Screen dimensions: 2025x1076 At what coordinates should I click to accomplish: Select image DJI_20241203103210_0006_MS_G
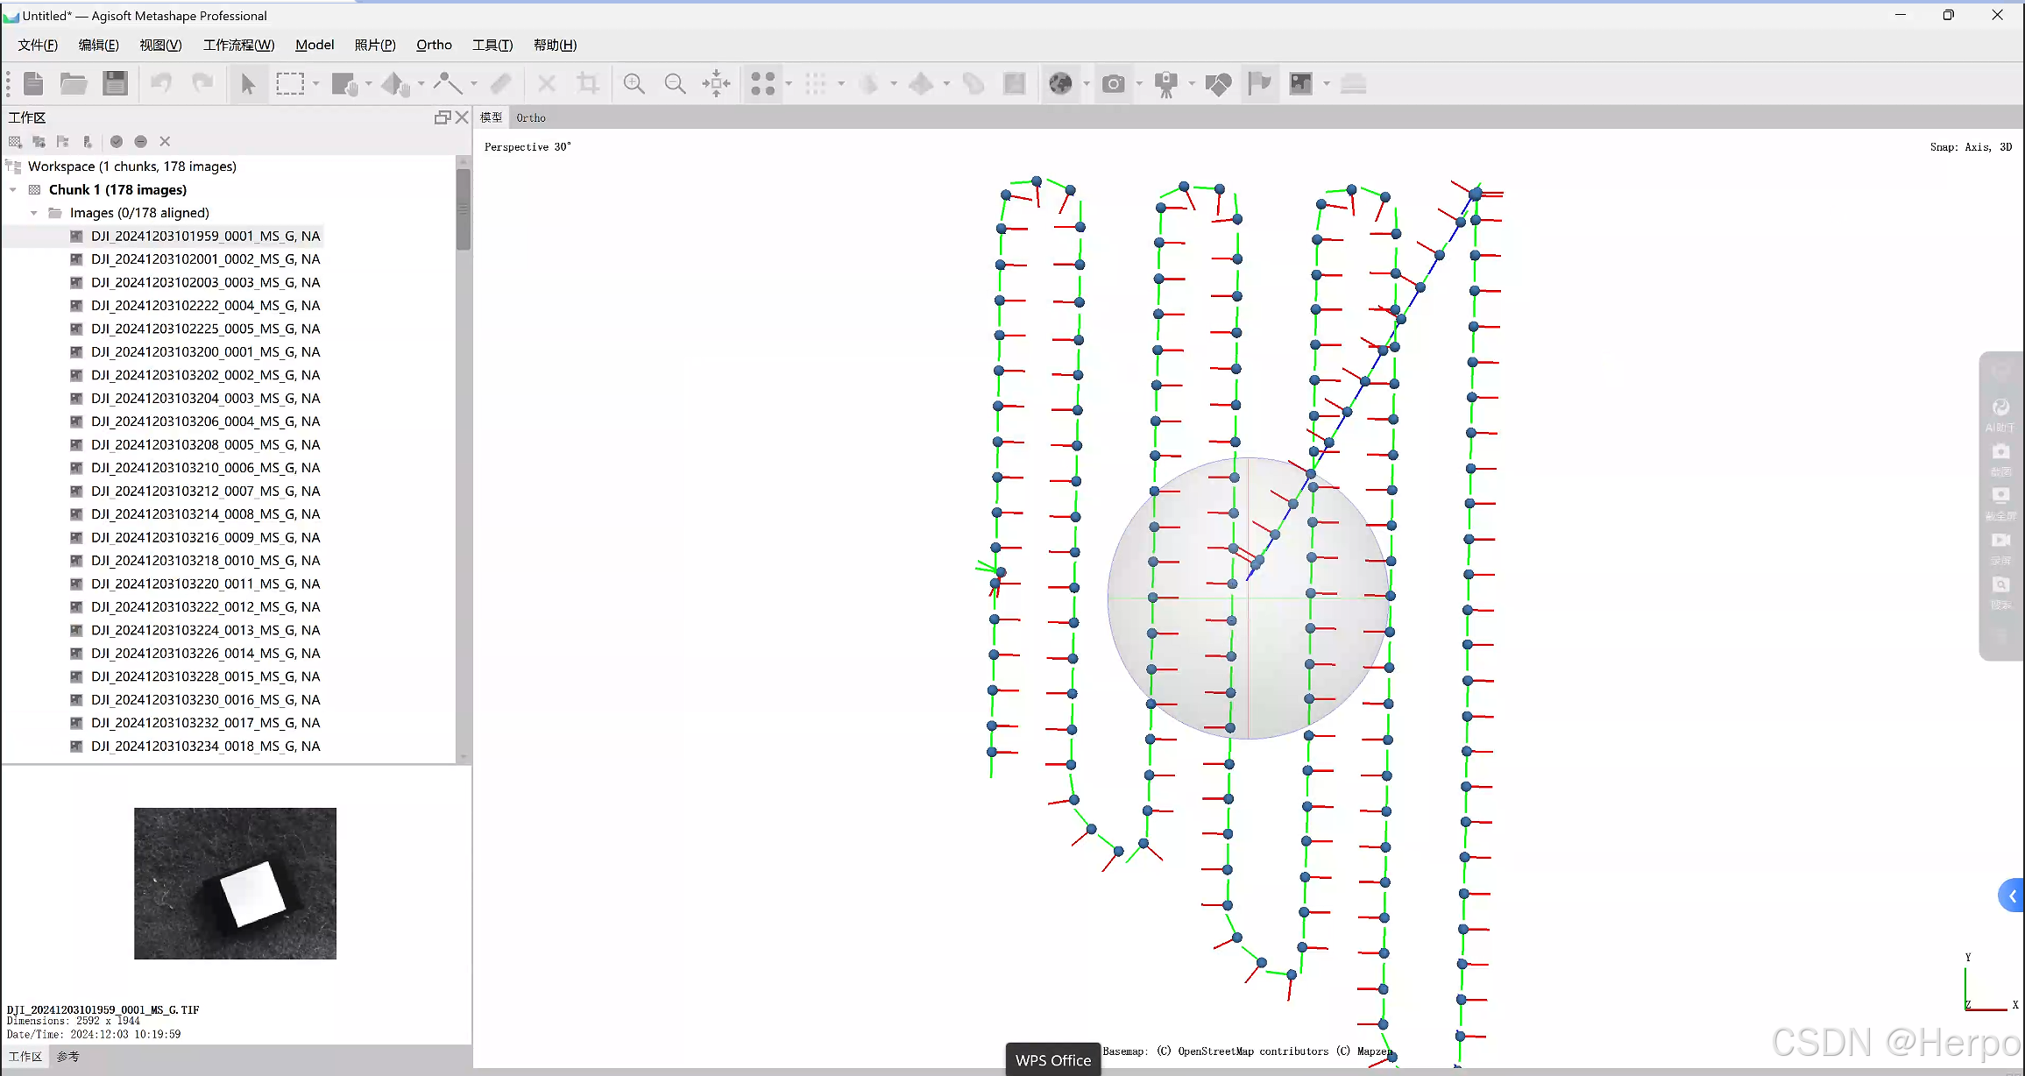coord(205,468)
